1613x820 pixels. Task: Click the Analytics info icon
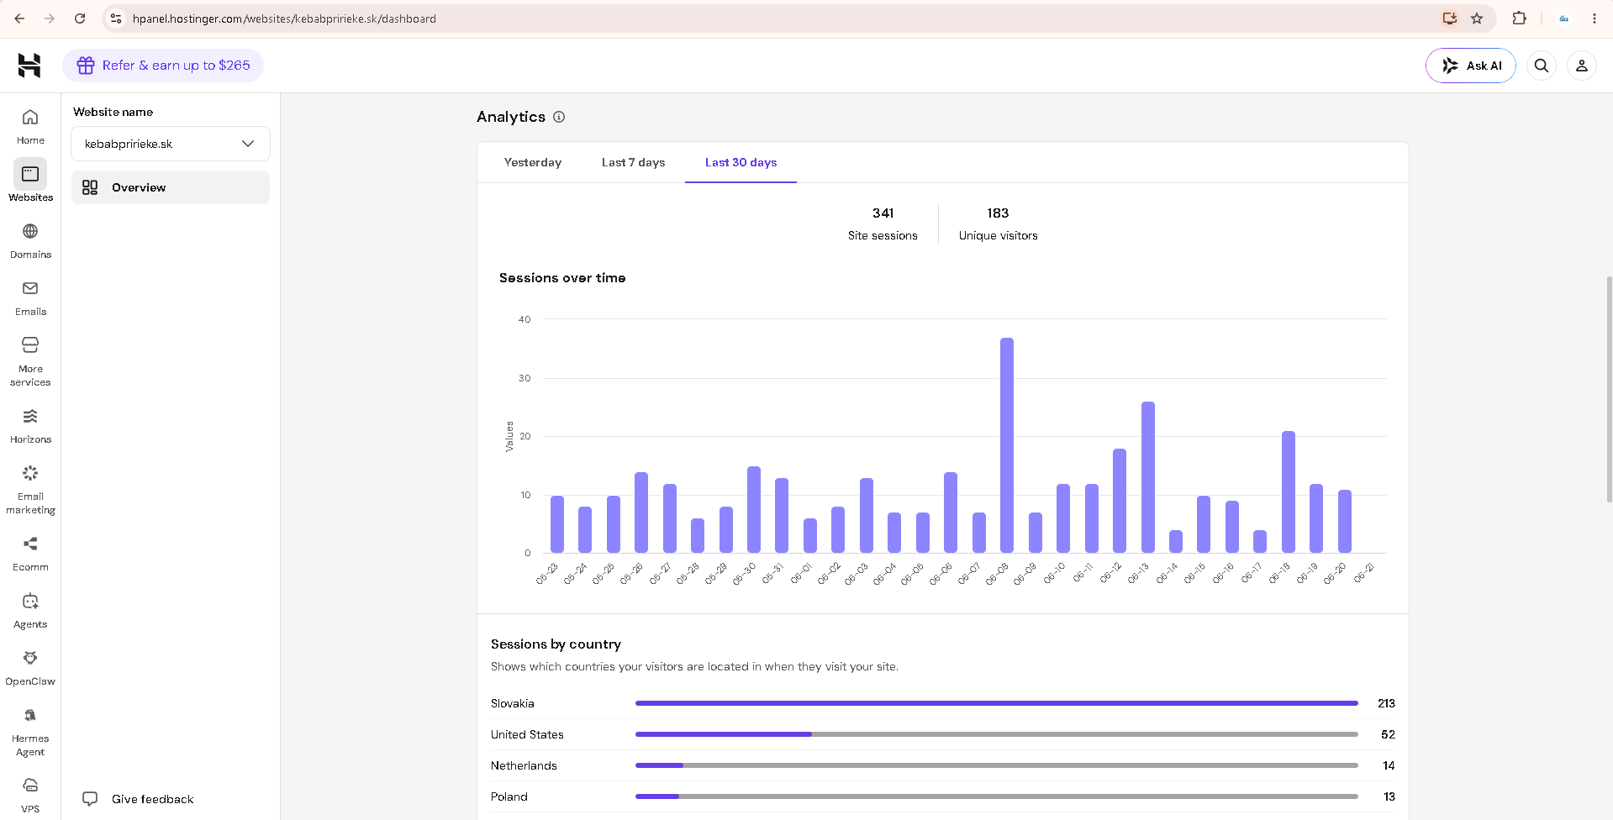click(559, 117)
